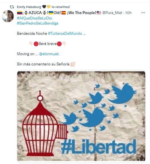Click the red circle before Seré breve
The image size is (150, 164).
tap(36, 44)
